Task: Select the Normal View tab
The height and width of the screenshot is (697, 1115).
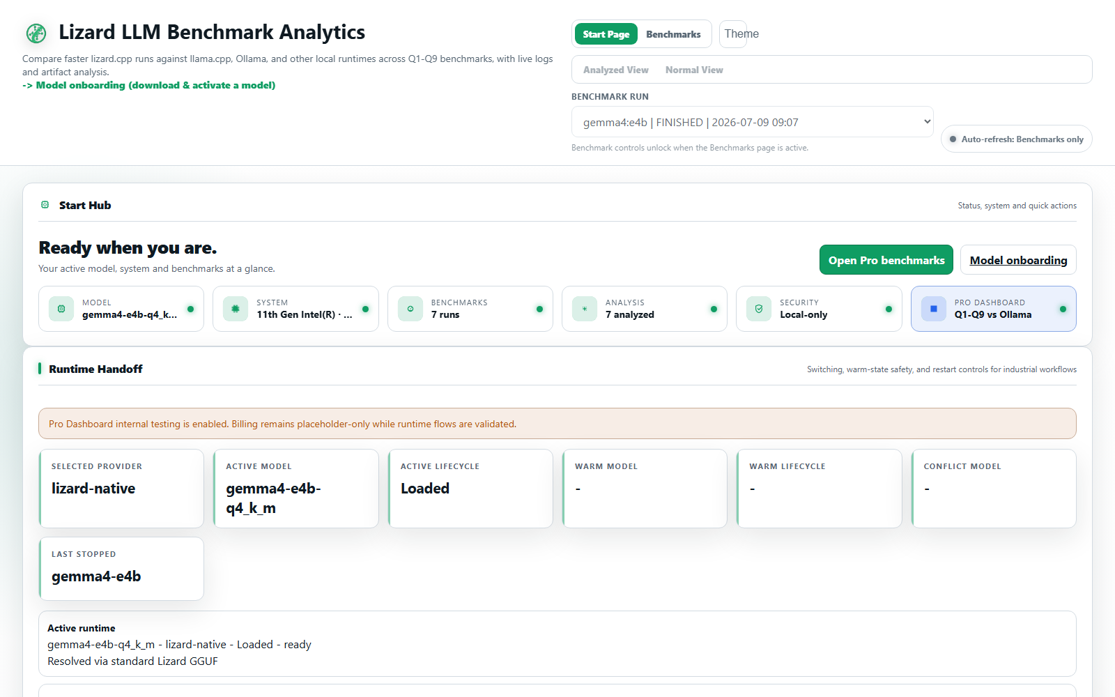Action: [x=694, y=70]
